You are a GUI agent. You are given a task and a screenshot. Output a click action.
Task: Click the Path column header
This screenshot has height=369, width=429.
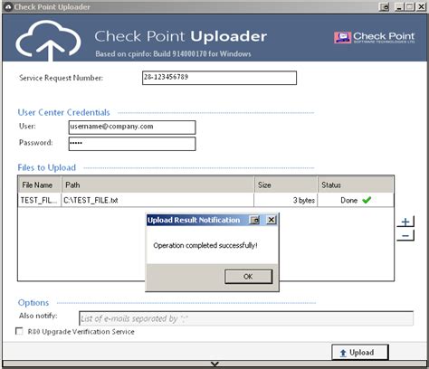tap(157, 184)
